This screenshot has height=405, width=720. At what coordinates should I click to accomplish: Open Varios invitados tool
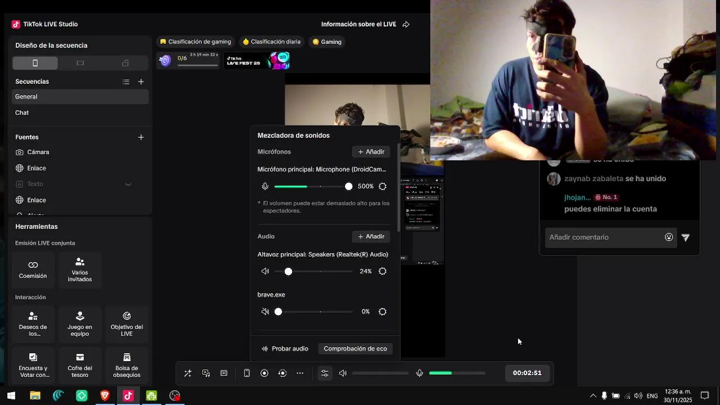(80, 269)
